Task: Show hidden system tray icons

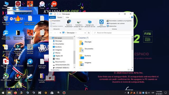Action: coord(125,93)
